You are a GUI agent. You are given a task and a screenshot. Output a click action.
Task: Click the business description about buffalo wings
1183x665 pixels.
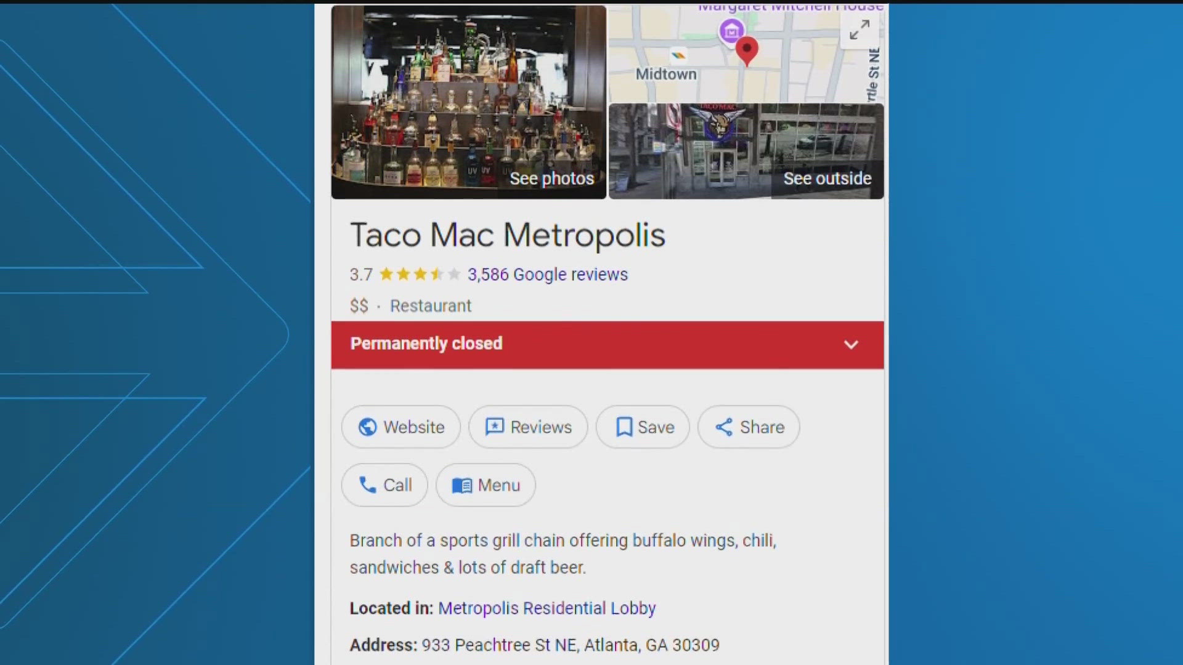[x=563, y=554]
